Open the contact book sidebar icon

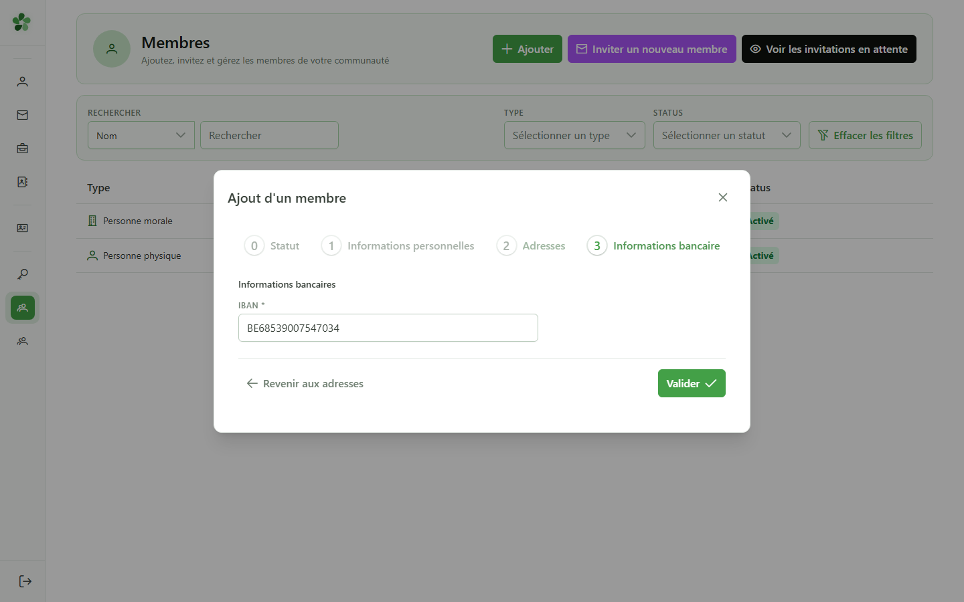coord(22,182)
